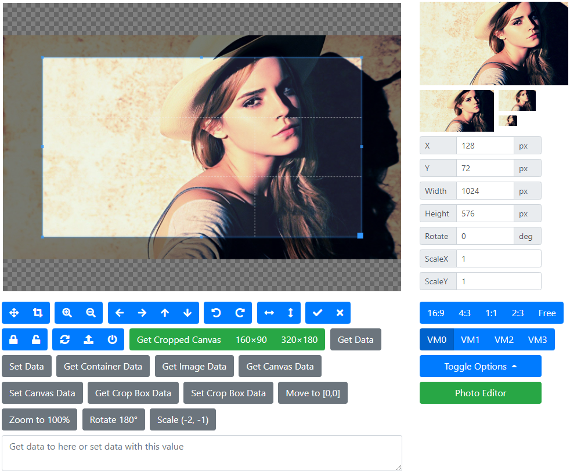Select the Move drag mode icon

pyautogui.click(x=14, y=313)
